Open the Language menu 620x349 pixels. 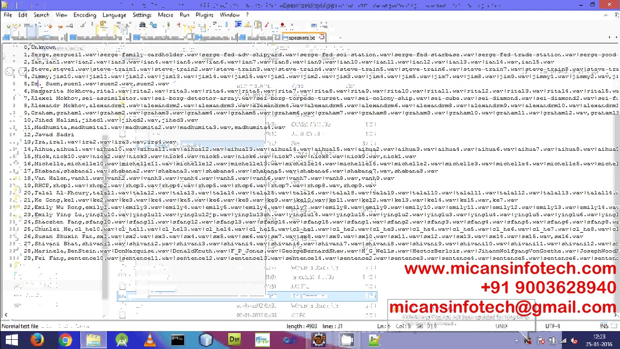pos(114,15)
